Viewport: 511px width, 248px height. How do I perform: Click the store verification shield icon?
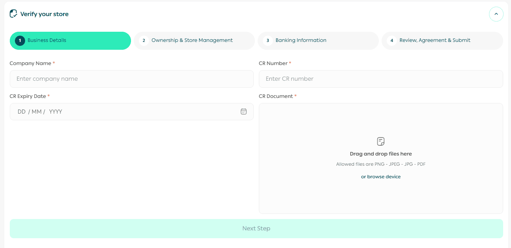pos(13,14)
